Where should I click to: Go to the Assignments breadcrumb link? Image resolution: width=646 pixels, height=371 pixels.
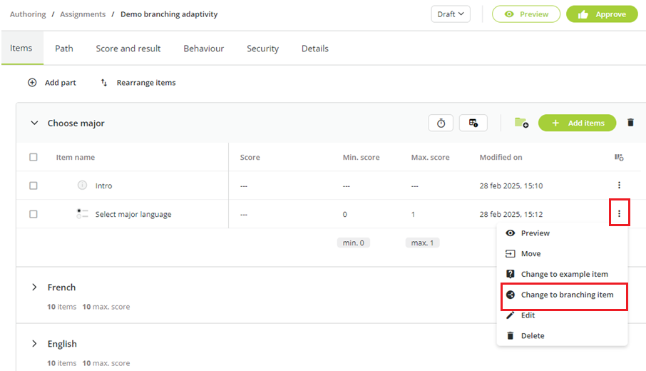[x=83, y=14]
